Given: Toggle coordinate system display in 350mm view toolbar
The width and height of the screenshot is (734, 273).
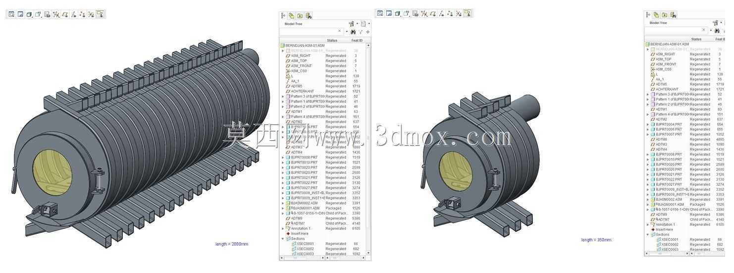Looking at the screenshot, I should click(459, 13).
